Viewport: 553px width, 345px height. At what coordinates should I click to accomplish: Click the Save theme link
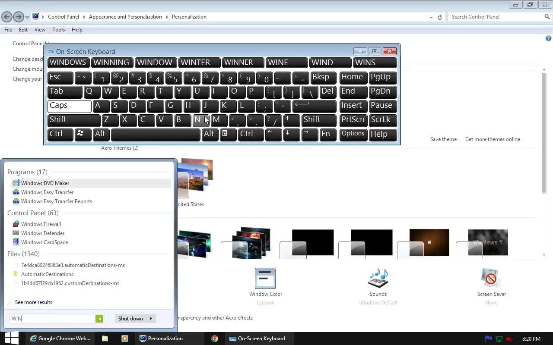(x=443, y=139)
